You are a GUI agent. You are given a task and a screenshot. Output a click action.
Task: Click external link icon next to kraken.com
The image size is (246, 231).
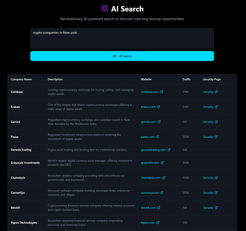click(158, 107)
